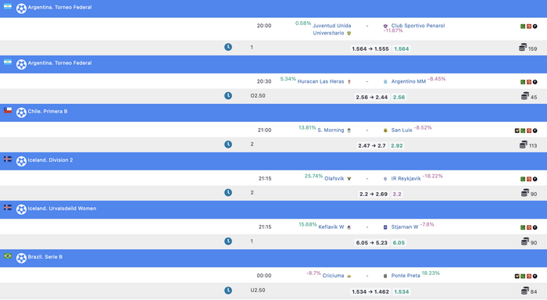Open Argentino MM team link
Image resolution: width=547 pixels, height=300 pixels.
point(409,81)
